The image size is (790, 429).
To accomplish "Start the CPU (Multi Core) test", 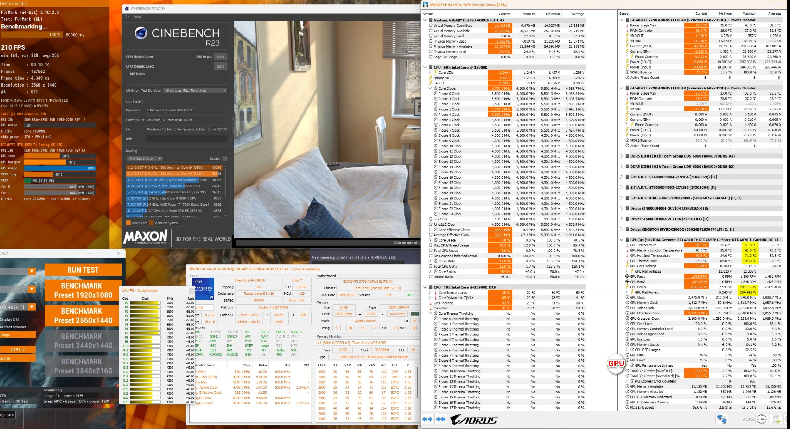I will click(x=220, y=57).
